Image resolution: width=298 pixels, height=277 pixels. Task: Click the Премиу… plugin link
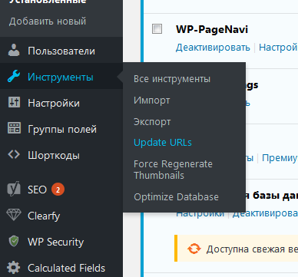(x=280, y=158)
